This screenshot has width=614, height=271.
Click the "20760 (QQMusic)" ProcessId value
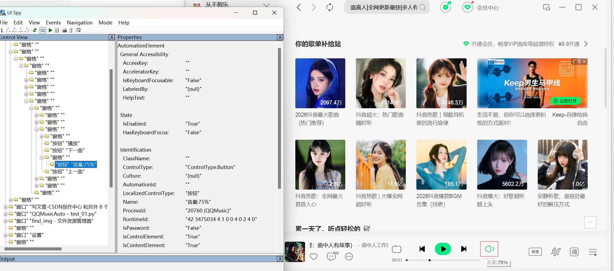208,211
